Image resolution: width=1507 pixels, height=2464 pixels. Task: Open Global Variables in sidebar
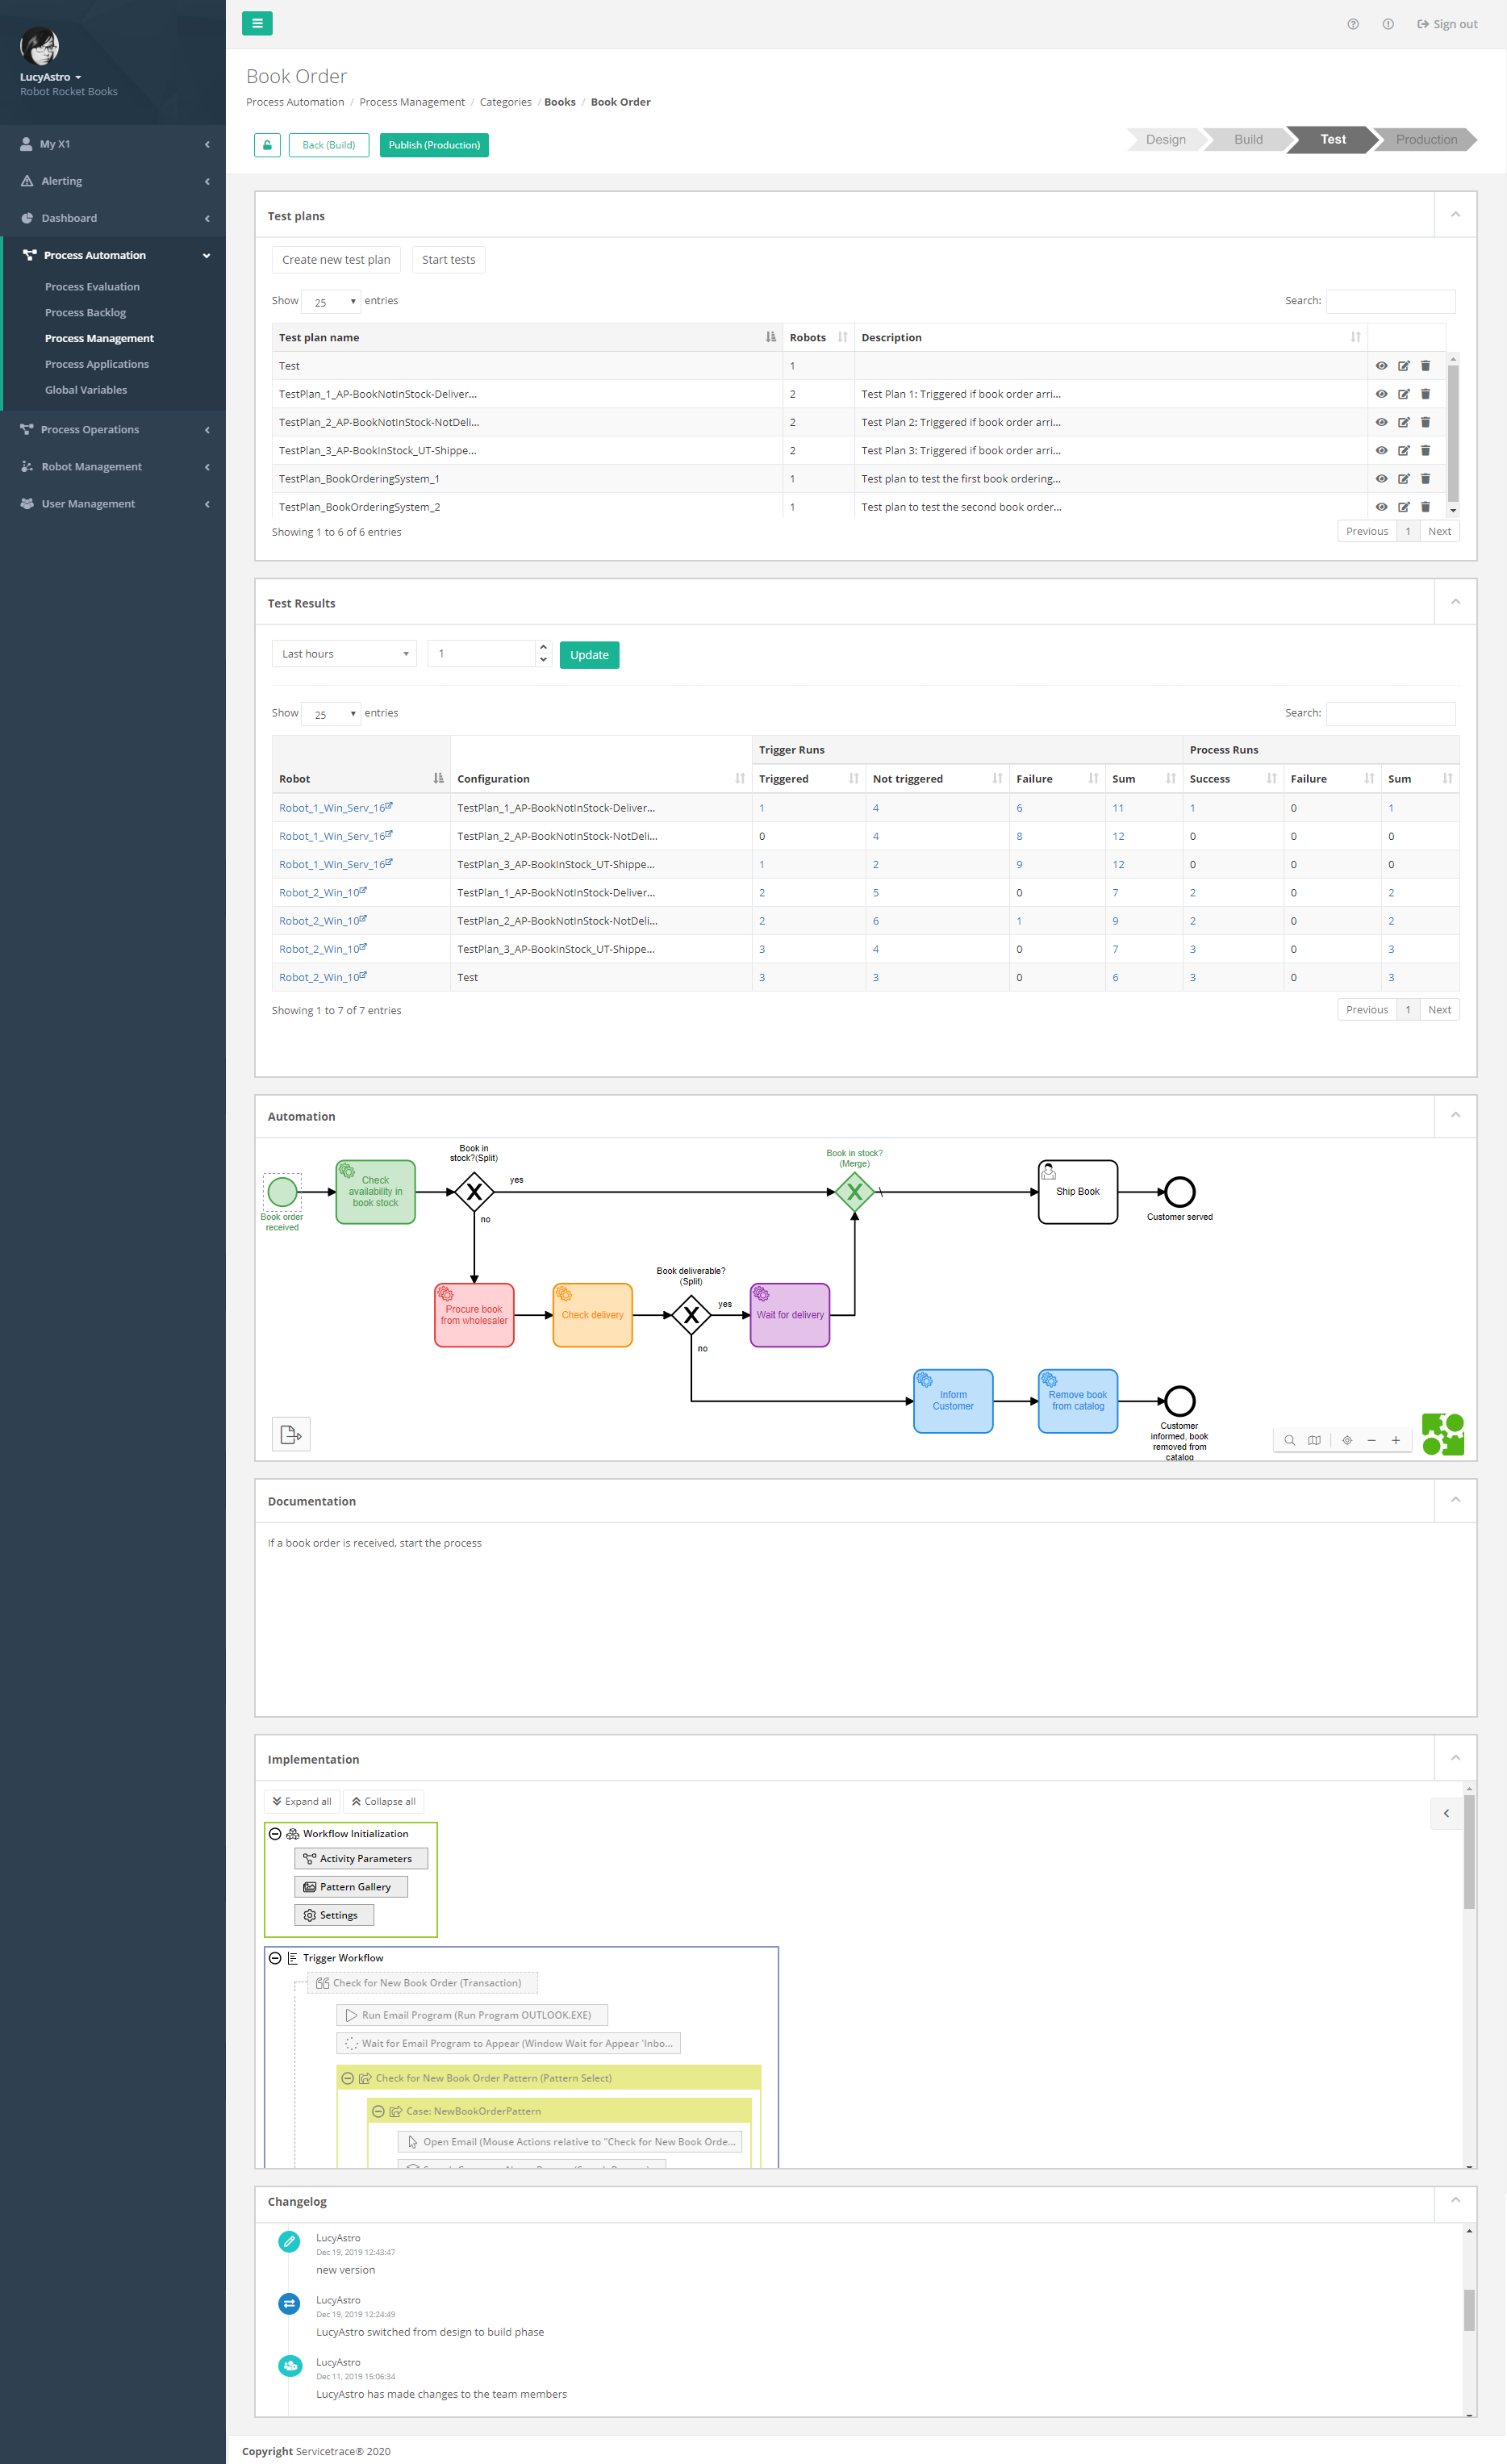click(x=86, y=390)
